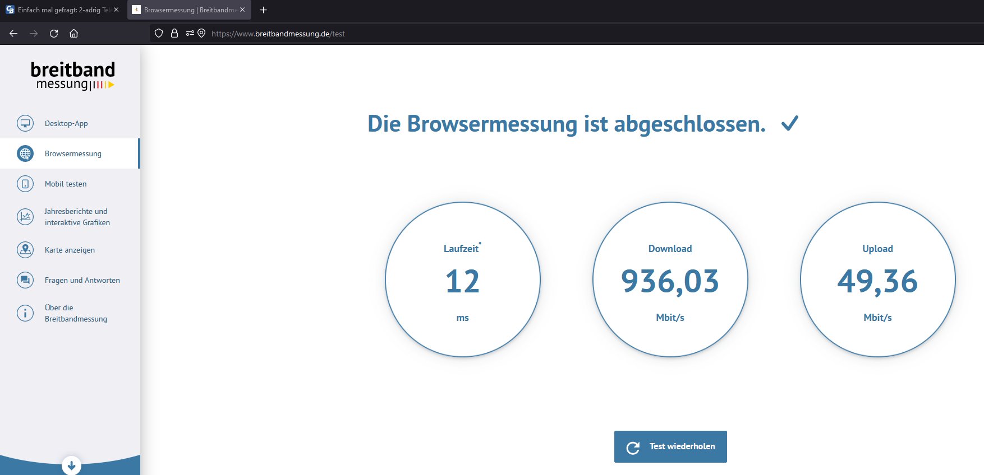Open Karte anzeigen in sidebar
984x475 pixels.
coord(70,250)
